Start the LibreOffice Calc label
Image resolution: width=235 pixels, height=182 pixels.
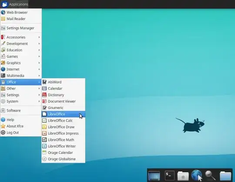[60, 120]
